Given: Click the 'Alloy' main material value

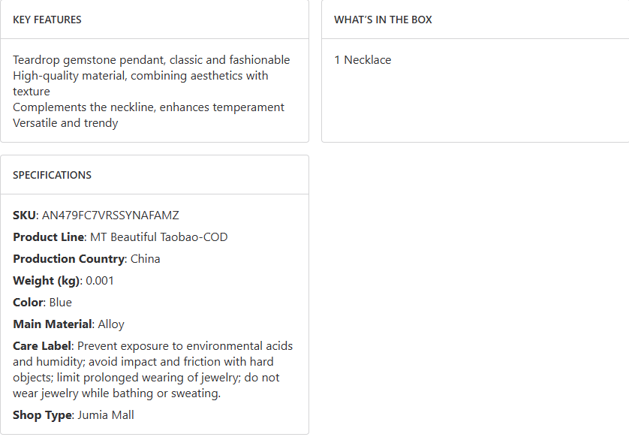Looking at the screenshot, I should click(x=111, y=324).
